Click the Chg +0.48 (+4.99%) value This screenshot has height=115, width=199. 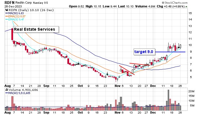[x=171, y=6]
